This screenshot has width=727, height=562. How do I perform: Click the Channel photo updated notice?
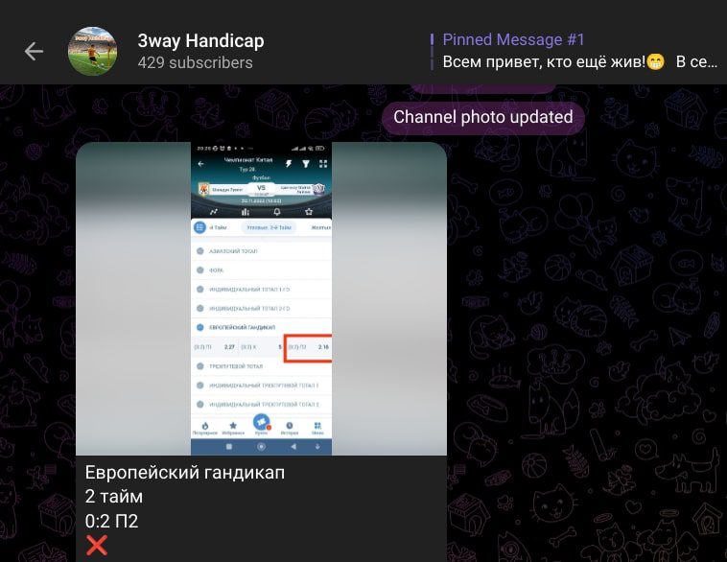pos(482,118)
